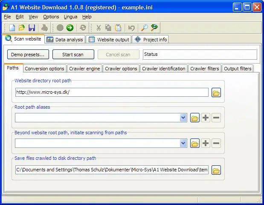This screenshot has width=264, height=205.
Task: Click into website directory root path field
Action: 112,92
